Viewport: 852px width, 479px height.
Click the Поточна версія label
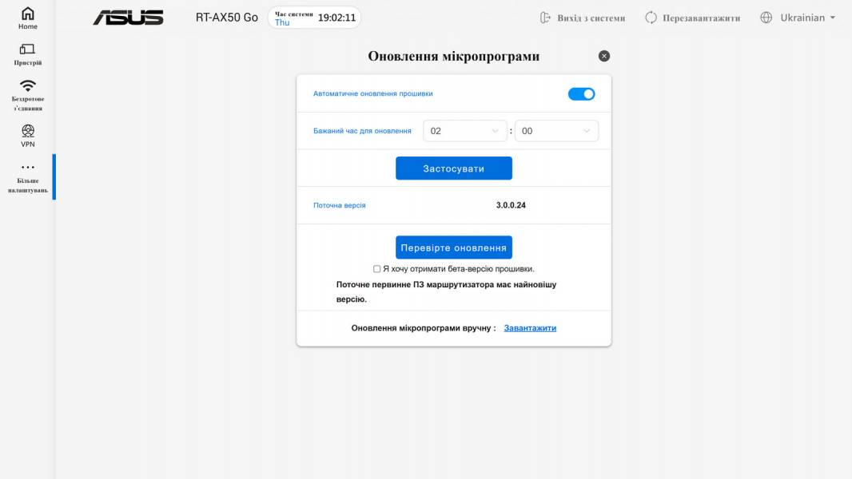point(340,205)
